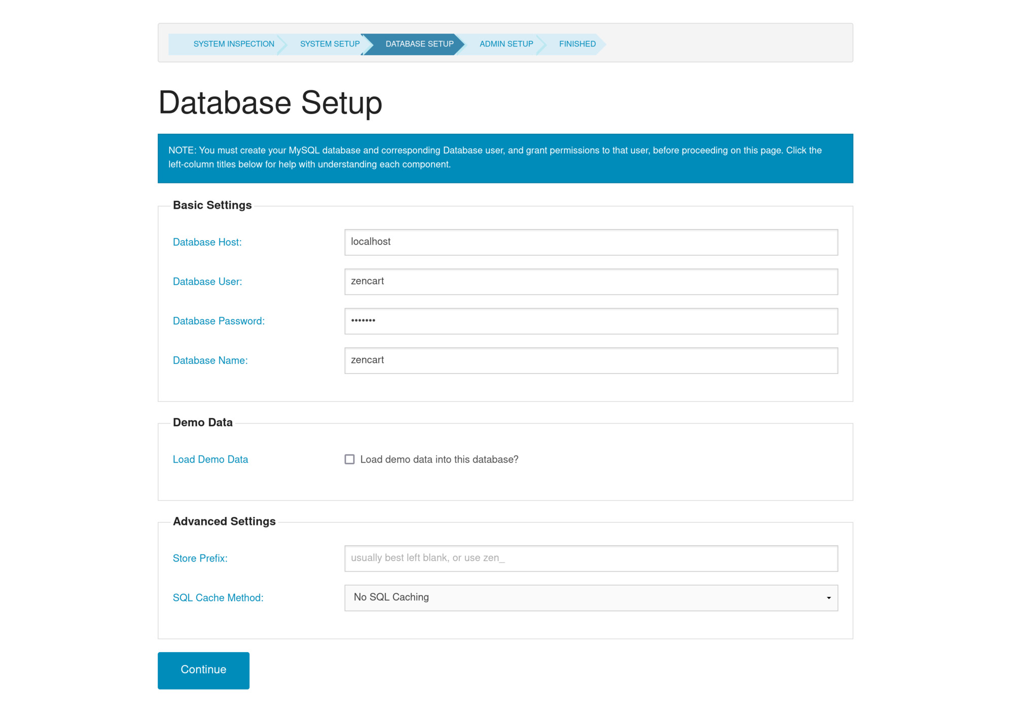Screen dimensions: 1014x712
Task: Focus the Database User text field
Action: (x=591, y=282)
